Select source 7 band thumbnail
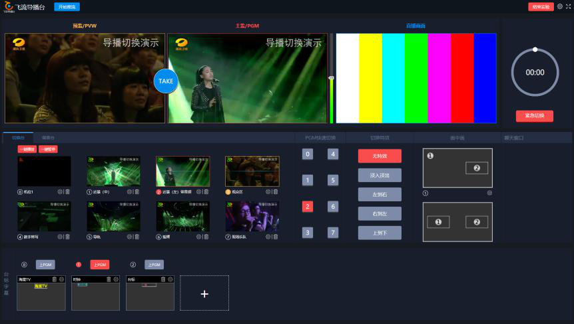 (x=252, y=216)
